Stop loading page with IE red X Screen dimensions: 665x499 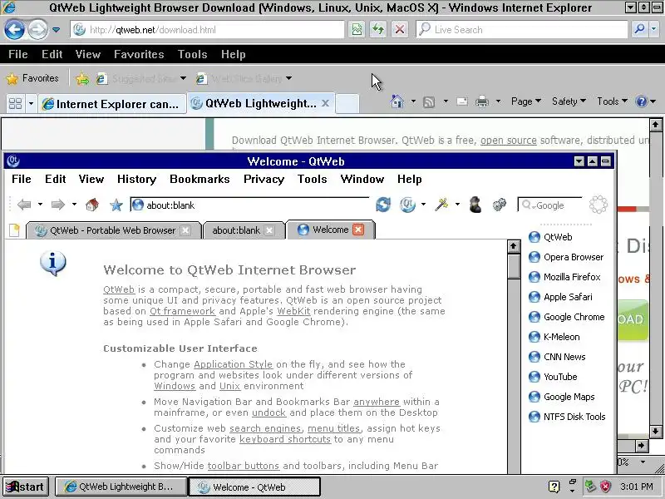(x=399, y=30)
